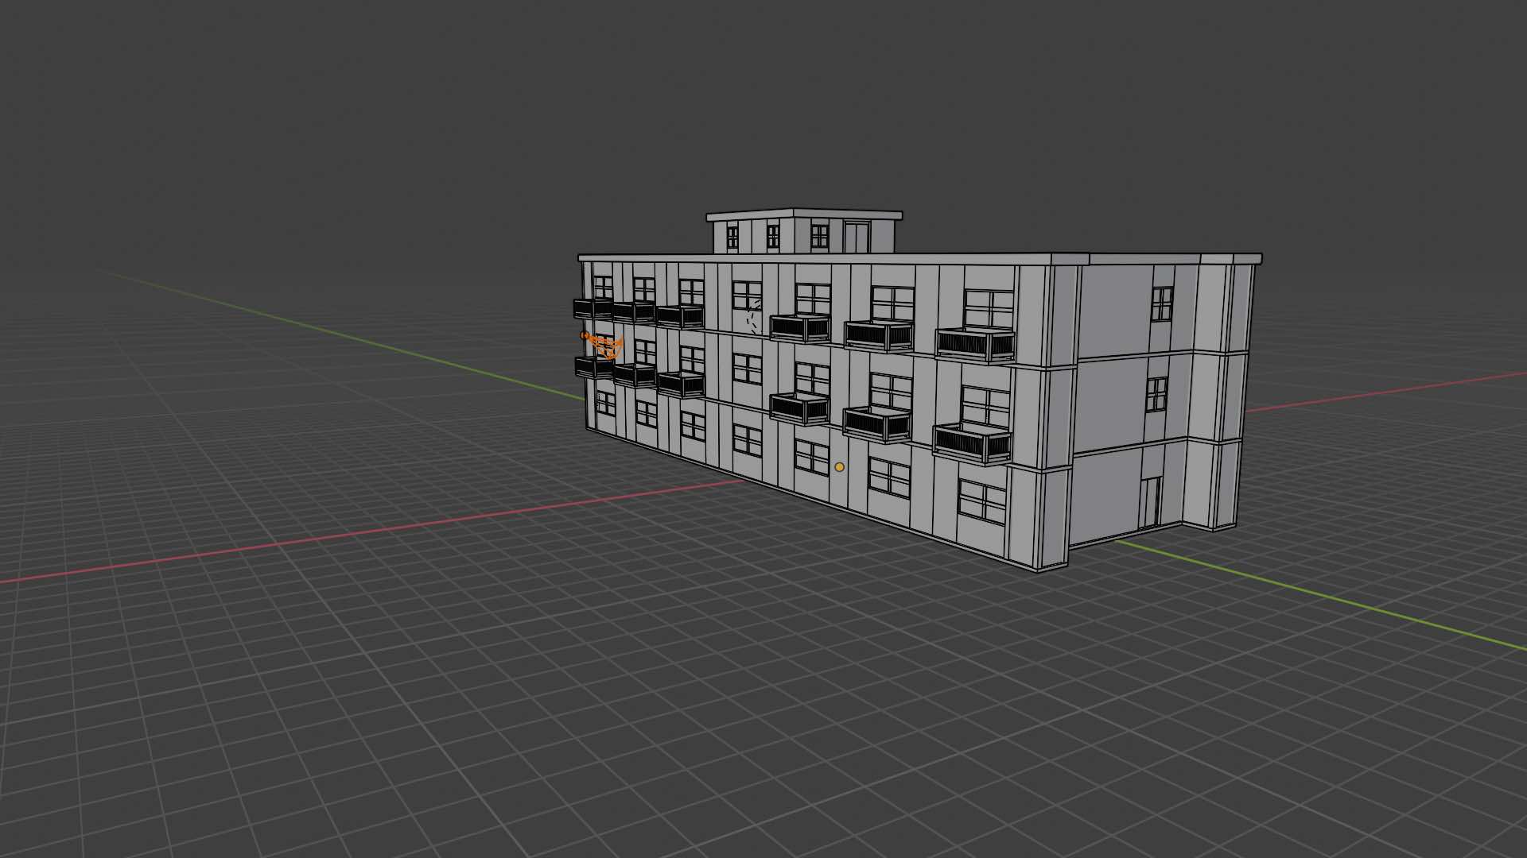Viewport: 1527px width, 858px height.
Task: Click the green Y axis line right of building
Action: [x=1312, y=593]
